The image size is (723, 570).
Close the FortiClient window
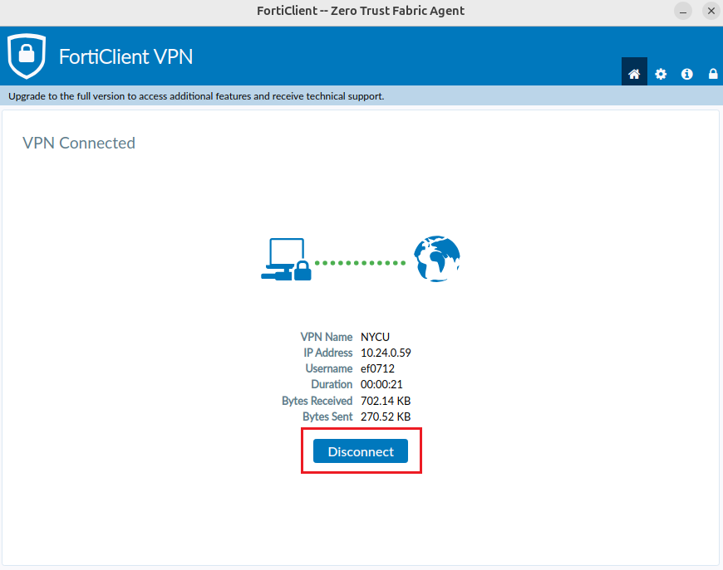click(711, 11)
